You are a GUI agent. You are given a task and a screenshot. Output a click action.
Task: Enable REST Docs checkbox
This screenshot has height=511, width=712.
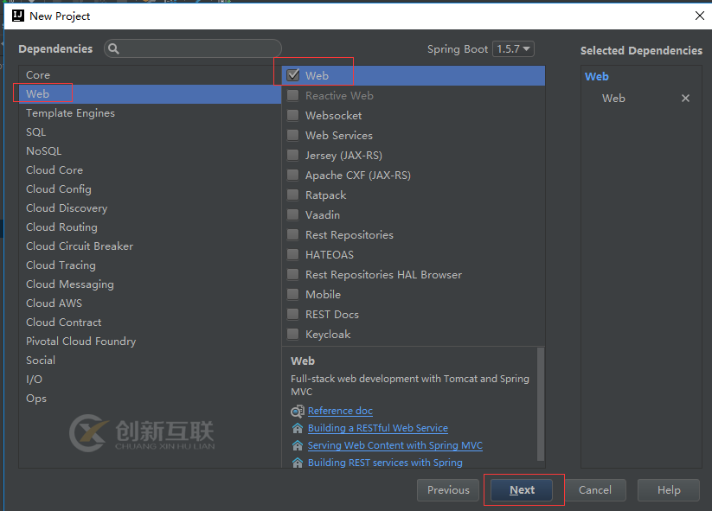[293, 315]
